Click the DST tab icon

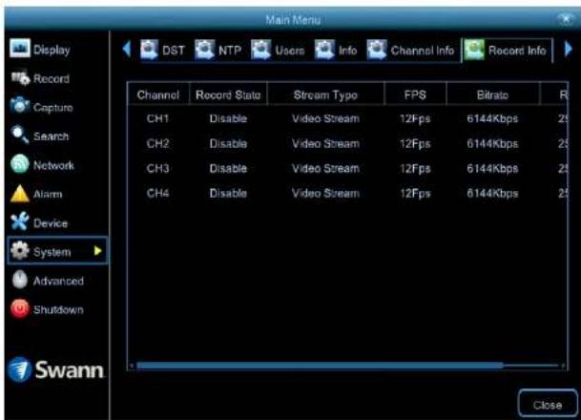click(x=150, y=50)
